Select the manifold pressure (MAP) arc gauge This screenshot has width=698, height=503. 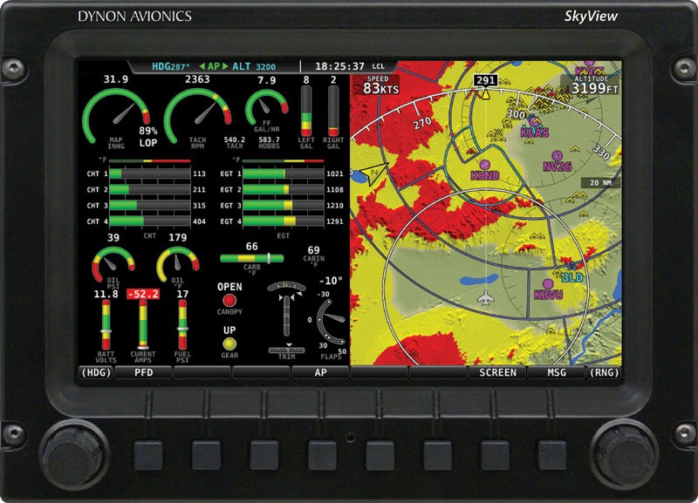(116, 116)
